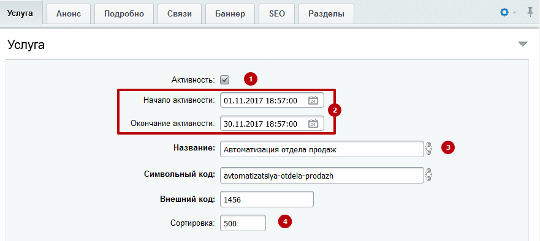The width and height of the screenshot is (540, 241).
Task: Go to the Разделы tab
Action: (326, 13)
